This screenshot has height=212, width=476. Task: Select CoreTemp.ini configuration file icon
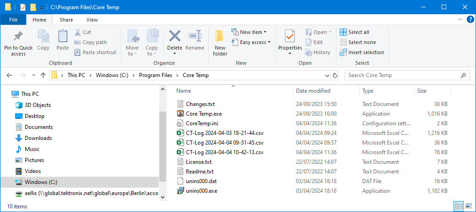coord(180,123)
